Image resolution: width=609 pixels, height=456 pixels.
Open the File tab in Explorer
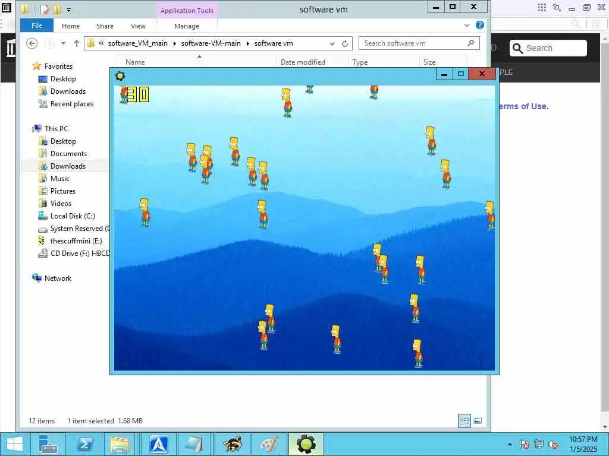tap(37, 26)
